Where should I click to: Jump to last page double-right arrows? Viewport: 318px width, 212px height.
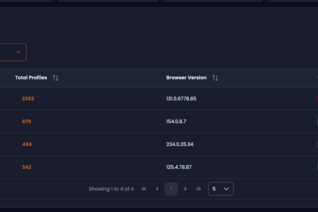(x=198, y=189)
